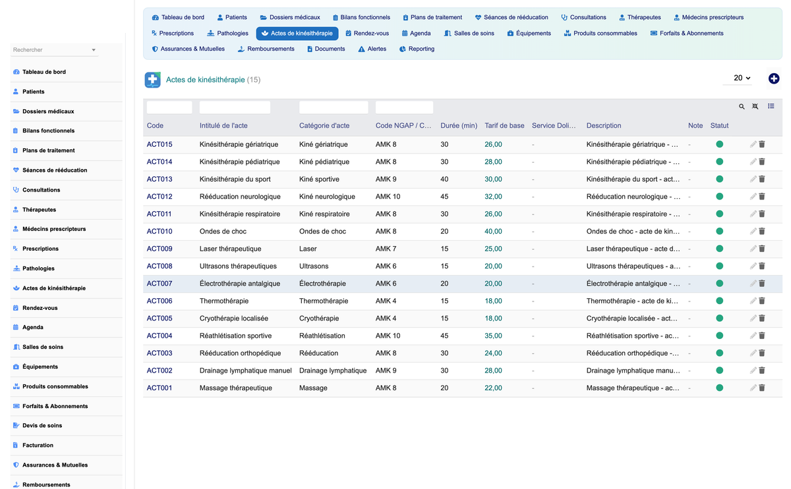
Task: Delete ACT015 using its trash icon
Action: [762, 144]
